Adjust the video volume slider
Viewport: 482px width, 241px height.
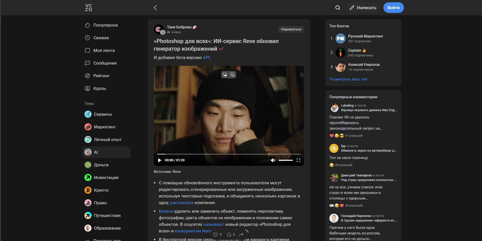click(x=285, y=160)
